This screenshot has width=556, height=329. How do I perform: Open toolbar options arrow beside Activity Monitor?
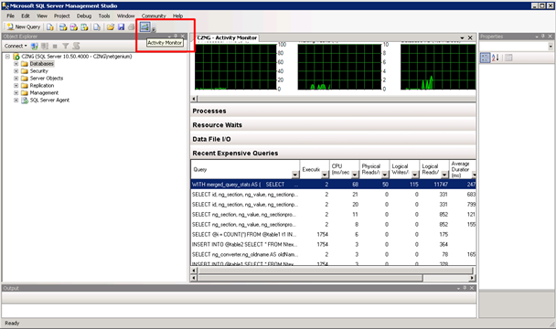(x=154, y=30)
